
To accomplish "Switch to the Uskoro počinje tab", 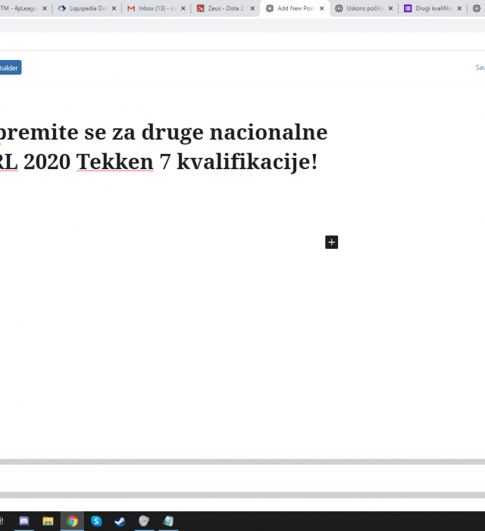I will (x=364, y=8).
